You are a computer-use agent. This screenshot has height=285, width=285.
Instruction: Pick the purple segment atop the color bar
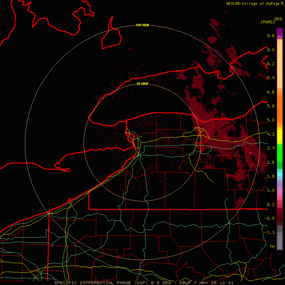point(280,32)
